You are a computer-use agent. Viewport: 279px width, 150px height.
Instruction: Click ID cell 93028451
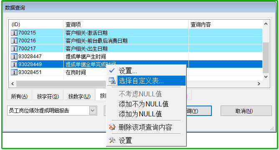[x=30, y=72]
